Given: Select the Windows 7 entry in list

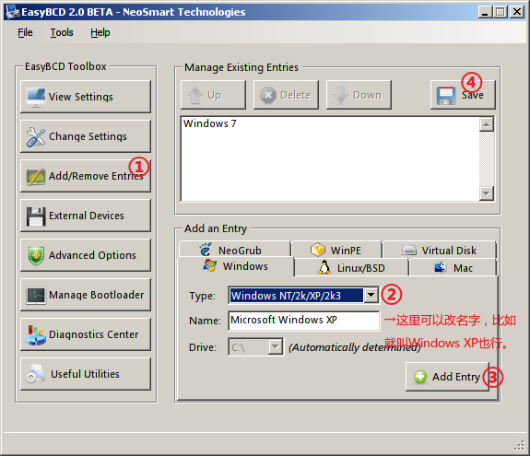Looking at the screenshot, I should pos(209,123).
